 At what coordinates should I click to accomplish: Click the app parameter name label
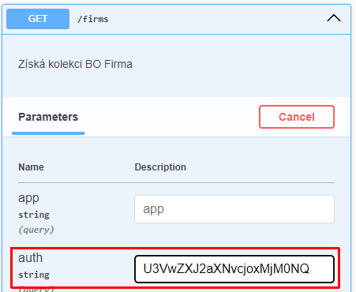click(x=28, y=198)
